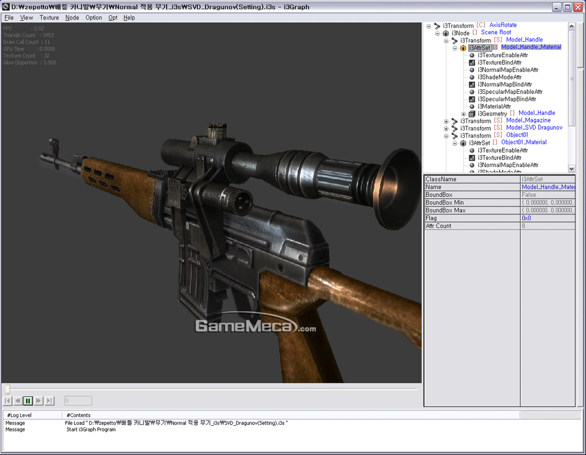The height and width of the screenshot is (455, 586).
Task: Click the Flag value 0x0 in properties
Action: point(526,217)
